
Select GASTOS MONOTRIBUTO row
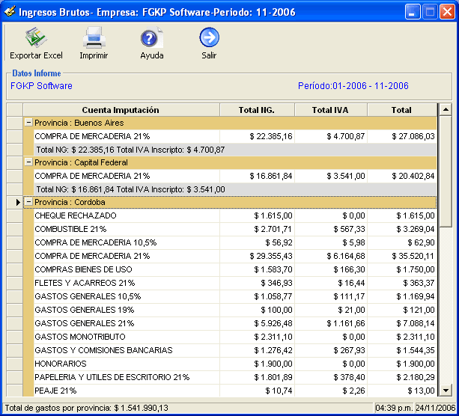point(235,337)
